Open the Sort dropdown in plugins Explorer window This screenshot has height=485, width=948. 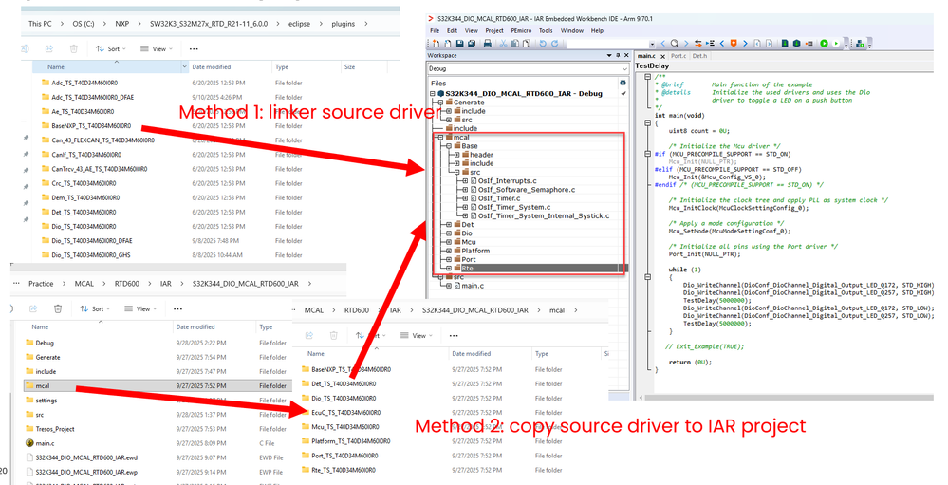[109, 48]
